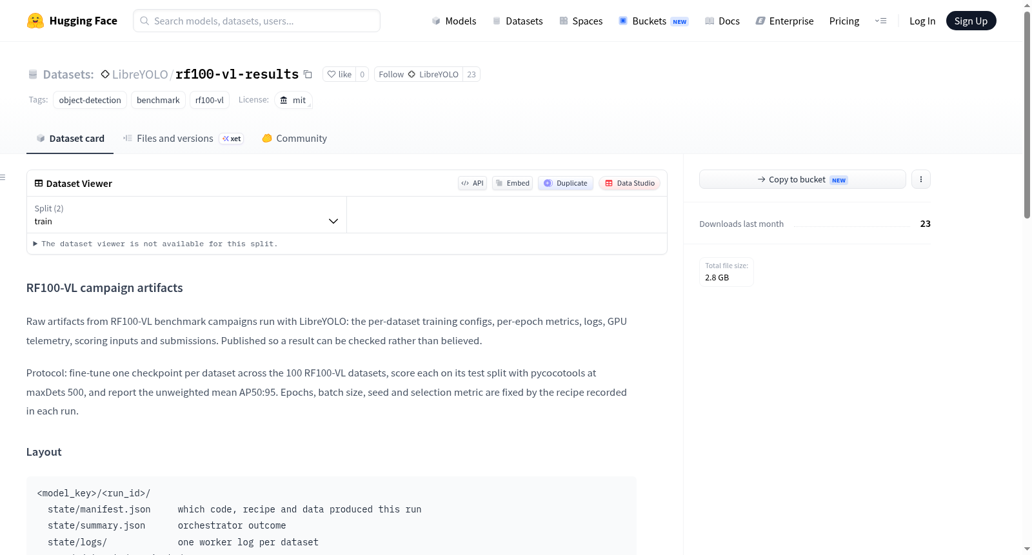This screenshot has height=555, width=1032.
Task: Open the Enterprise page
Action: coord(785,21)
